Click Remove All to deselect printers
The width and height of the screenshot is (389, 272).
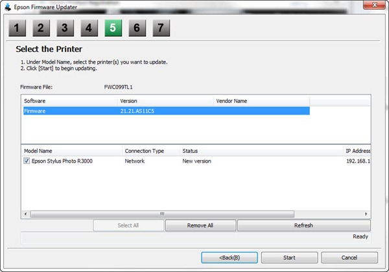200,225
